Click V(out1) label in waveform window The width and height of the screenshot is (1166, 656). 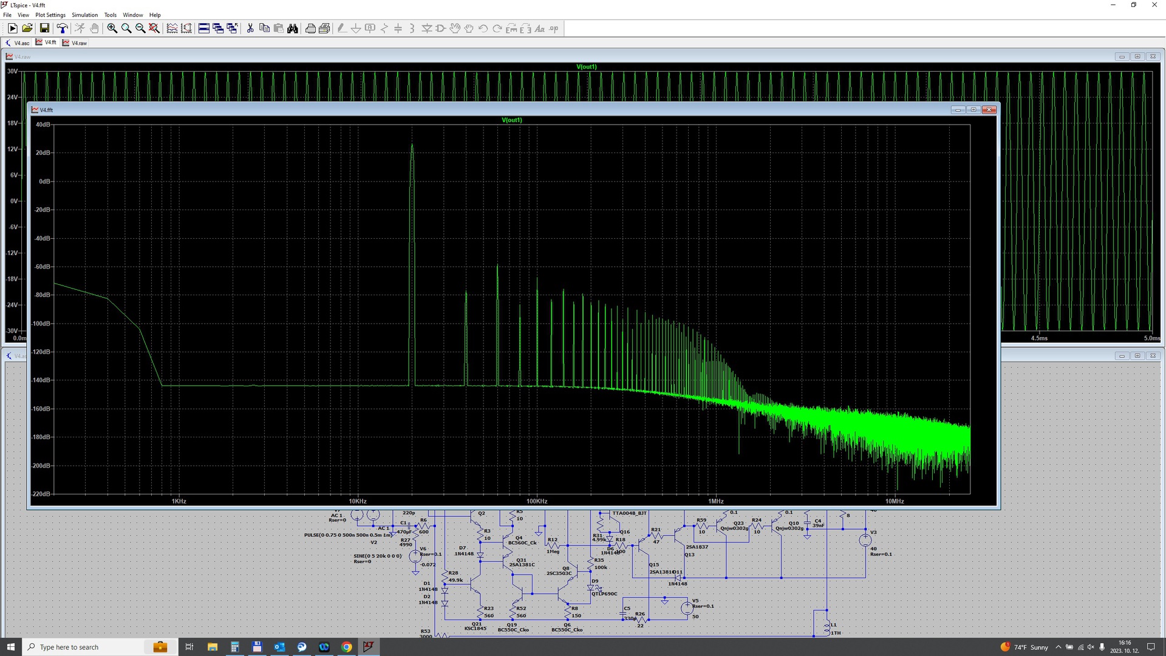(586, 67)
